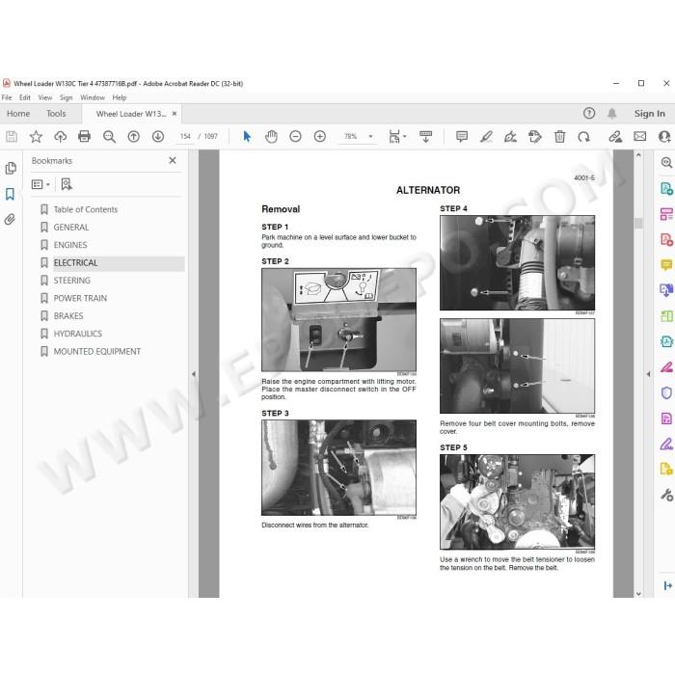Image resolution: width=675 pixels, height=675 pixels.
Task: Open the View menu
Action: click(x=44, y=97)
